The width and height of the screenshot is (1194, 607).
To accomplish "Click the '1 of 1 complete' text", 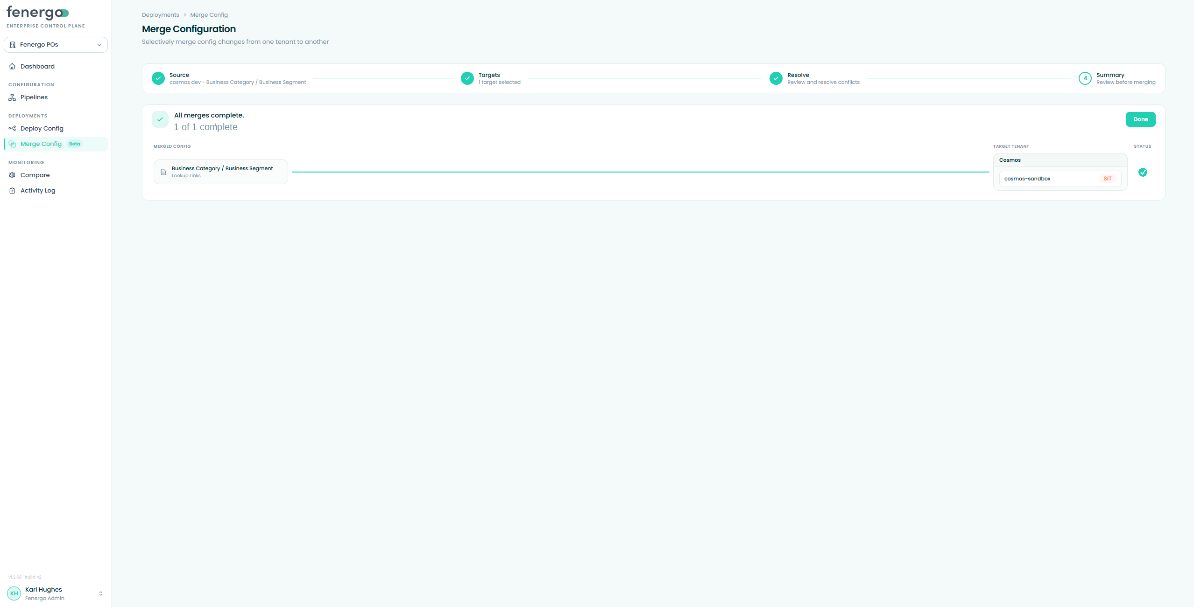I will 205,127.
